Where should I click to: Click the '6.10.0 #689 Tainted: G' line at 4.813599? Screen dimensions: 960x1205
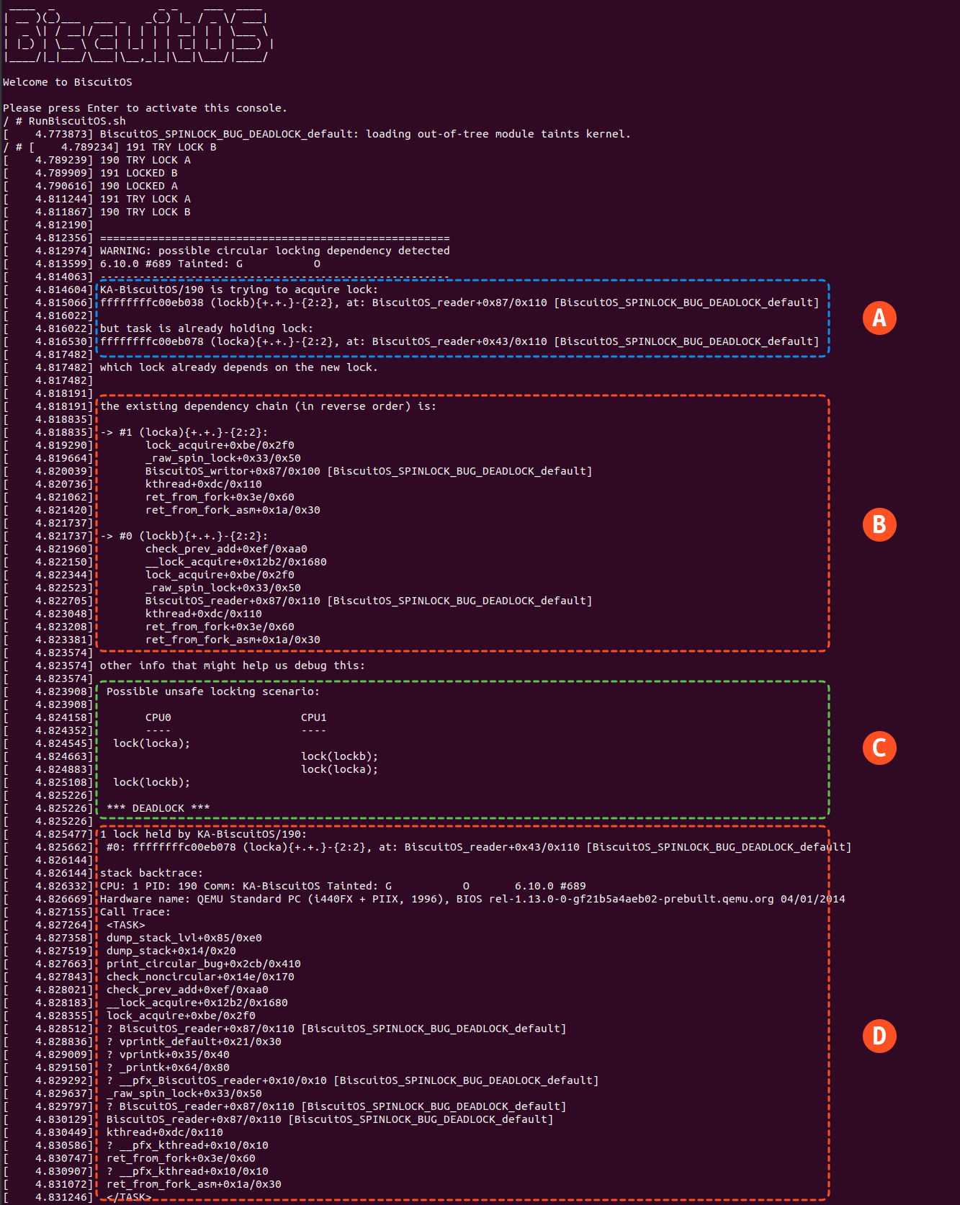pos(210,264)
